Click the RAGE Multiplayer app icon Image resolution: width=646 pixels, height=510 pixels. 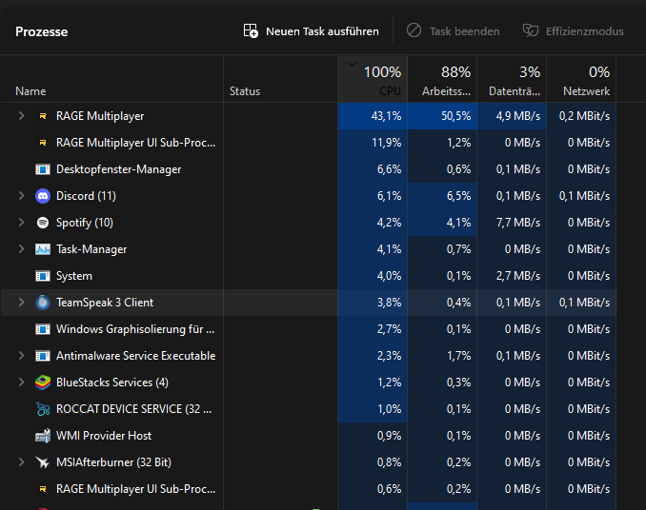[x=43, y=116]
